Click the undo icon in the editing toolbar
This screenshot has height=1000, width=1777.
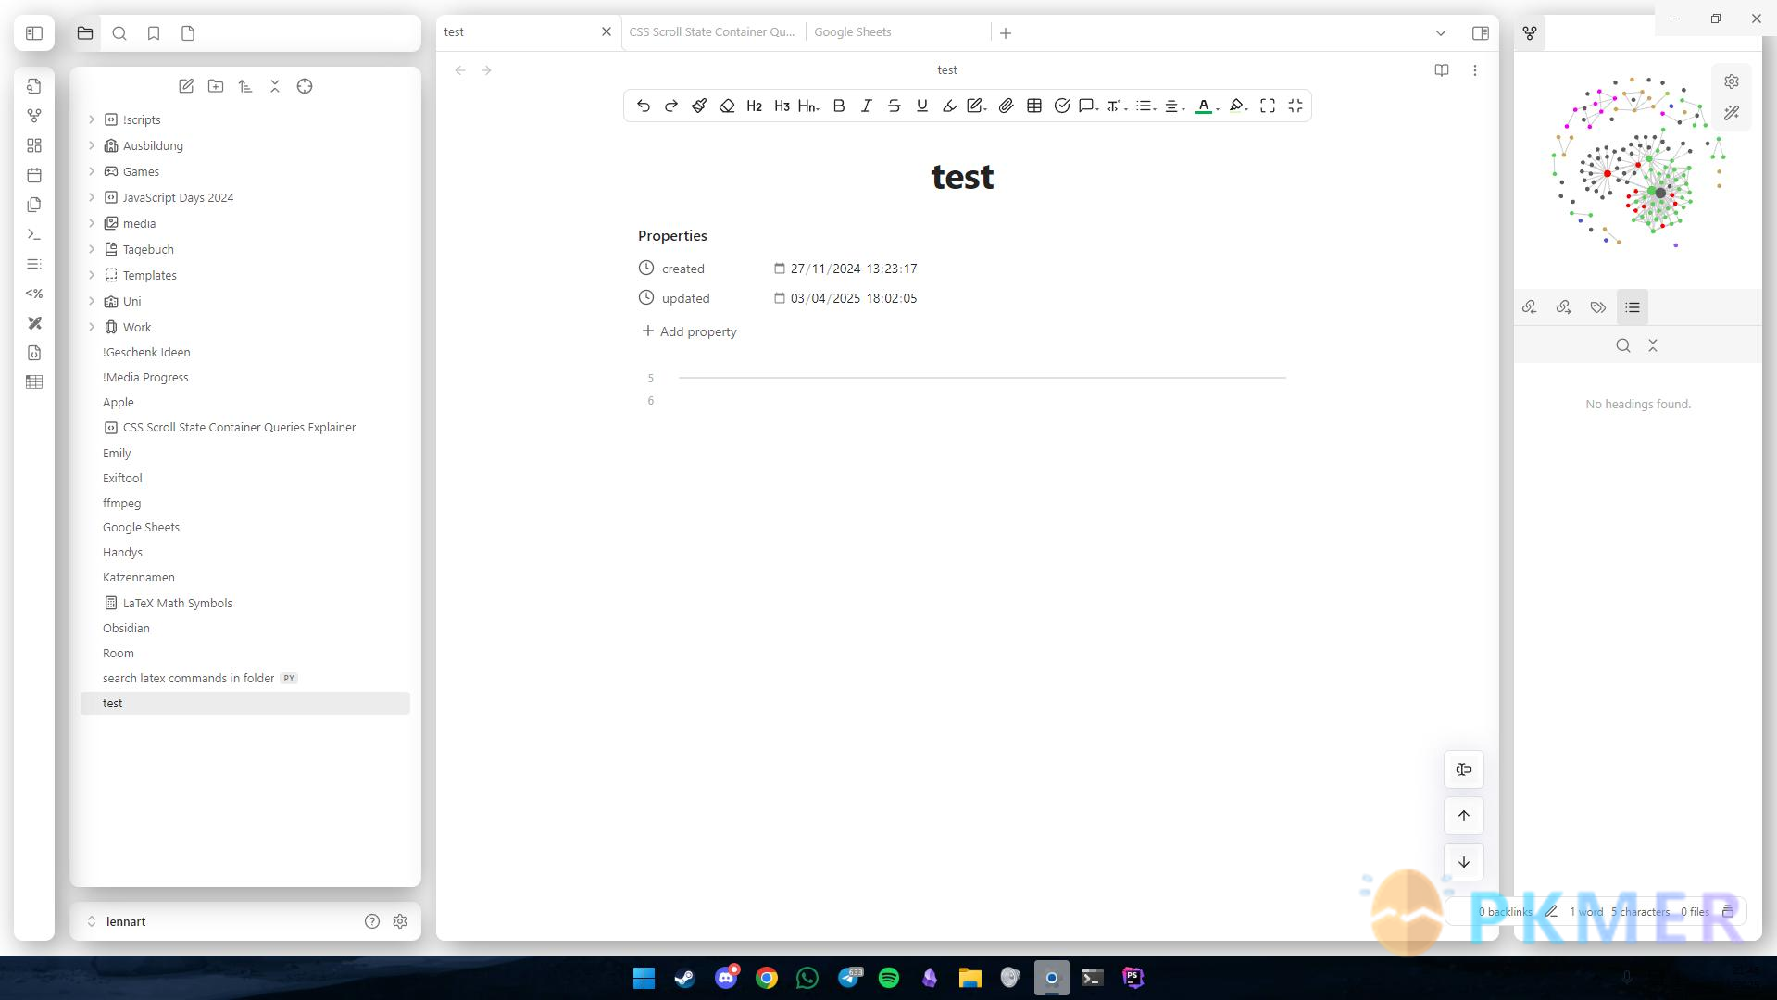coord(644,106)
